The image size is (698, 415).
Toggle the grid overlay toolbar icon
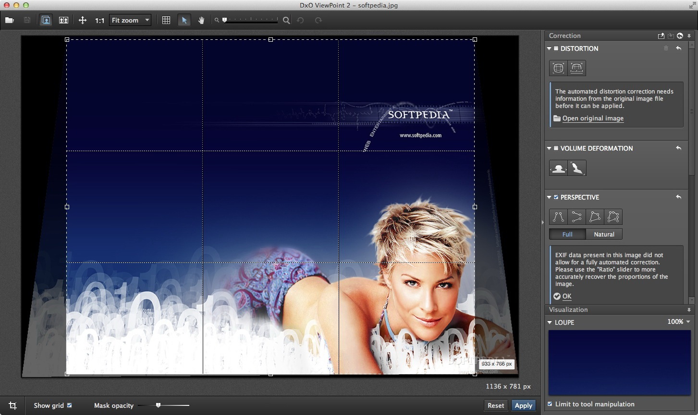pyautogui.click(x=166, y=20)
